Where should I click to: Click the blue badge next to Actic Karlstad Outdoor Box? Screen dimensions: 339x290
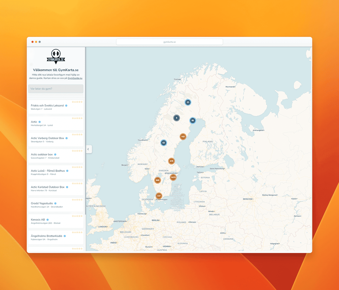tap(67, 187)
